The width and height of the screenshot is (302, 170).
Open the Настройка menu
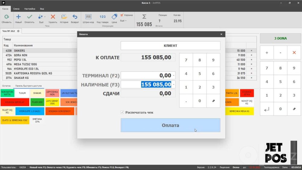click(x=30, y=9)
